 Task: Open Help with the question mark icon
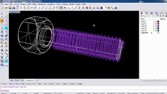(116, 8)
